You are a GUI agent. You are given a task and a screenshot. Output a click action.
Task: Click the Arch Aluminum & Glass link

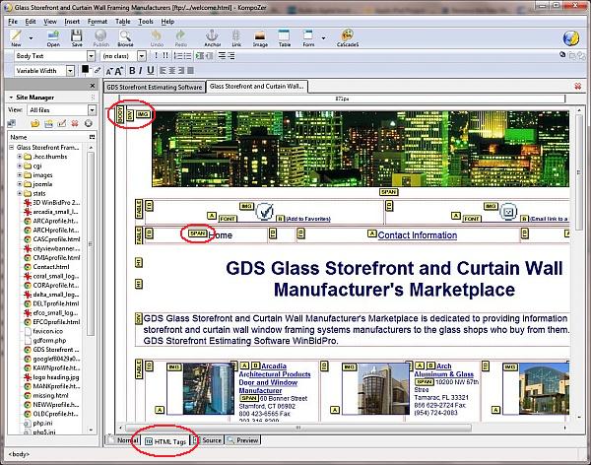pos(443,370)
